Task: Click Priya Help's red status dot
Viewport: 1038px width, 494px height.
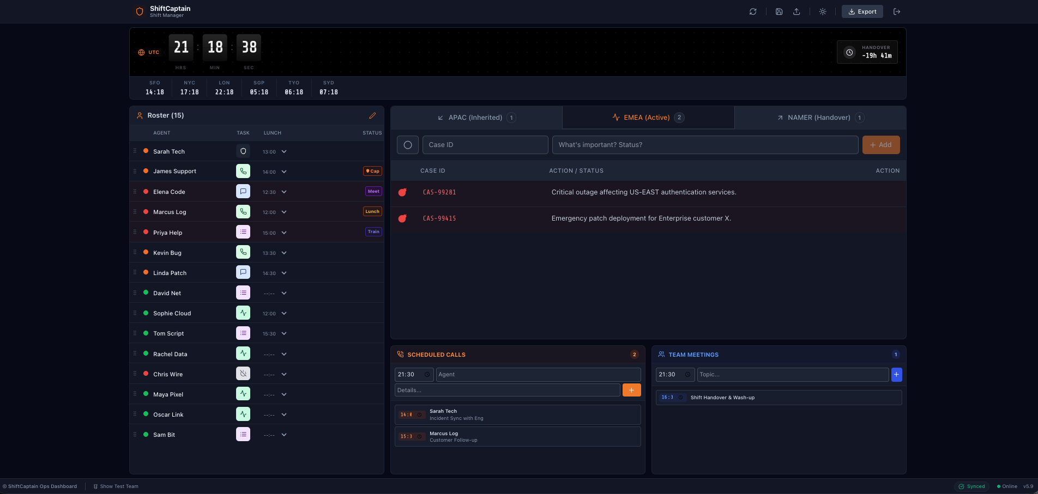Action: 146,232
